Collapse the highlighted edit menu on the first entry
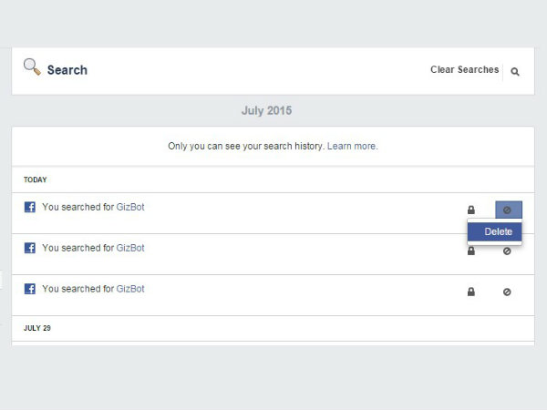Viewport: 547px width, 410px height. (x=508, y=210)
